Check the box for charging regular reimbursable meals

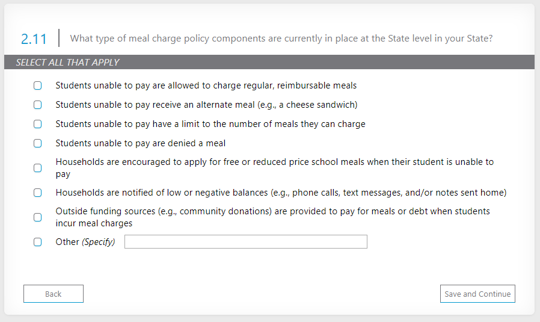click(x=38, y=85)
